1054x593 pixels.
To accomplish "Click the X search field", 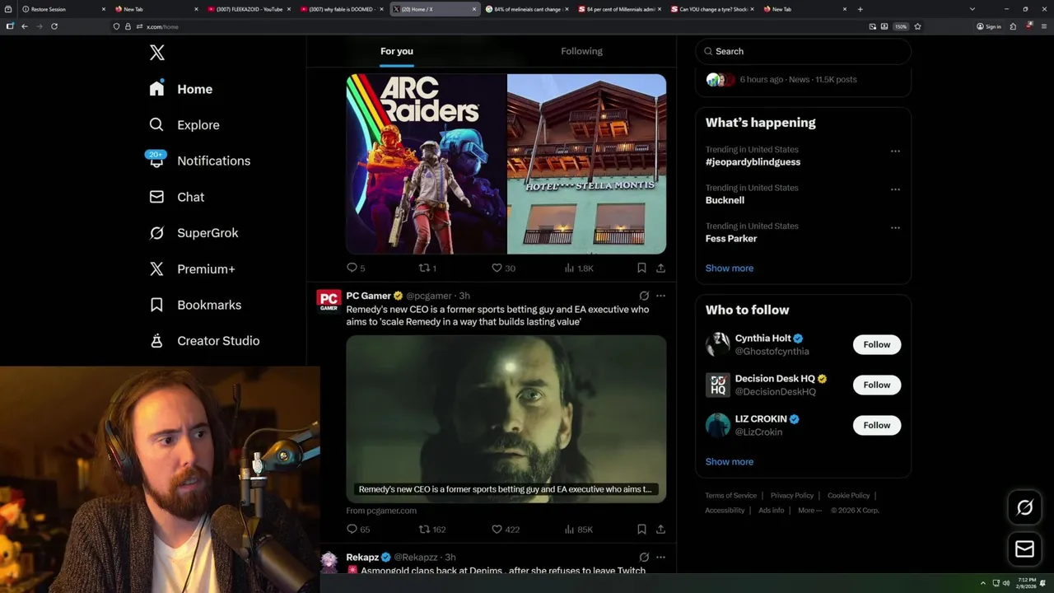I will (803, 51).
